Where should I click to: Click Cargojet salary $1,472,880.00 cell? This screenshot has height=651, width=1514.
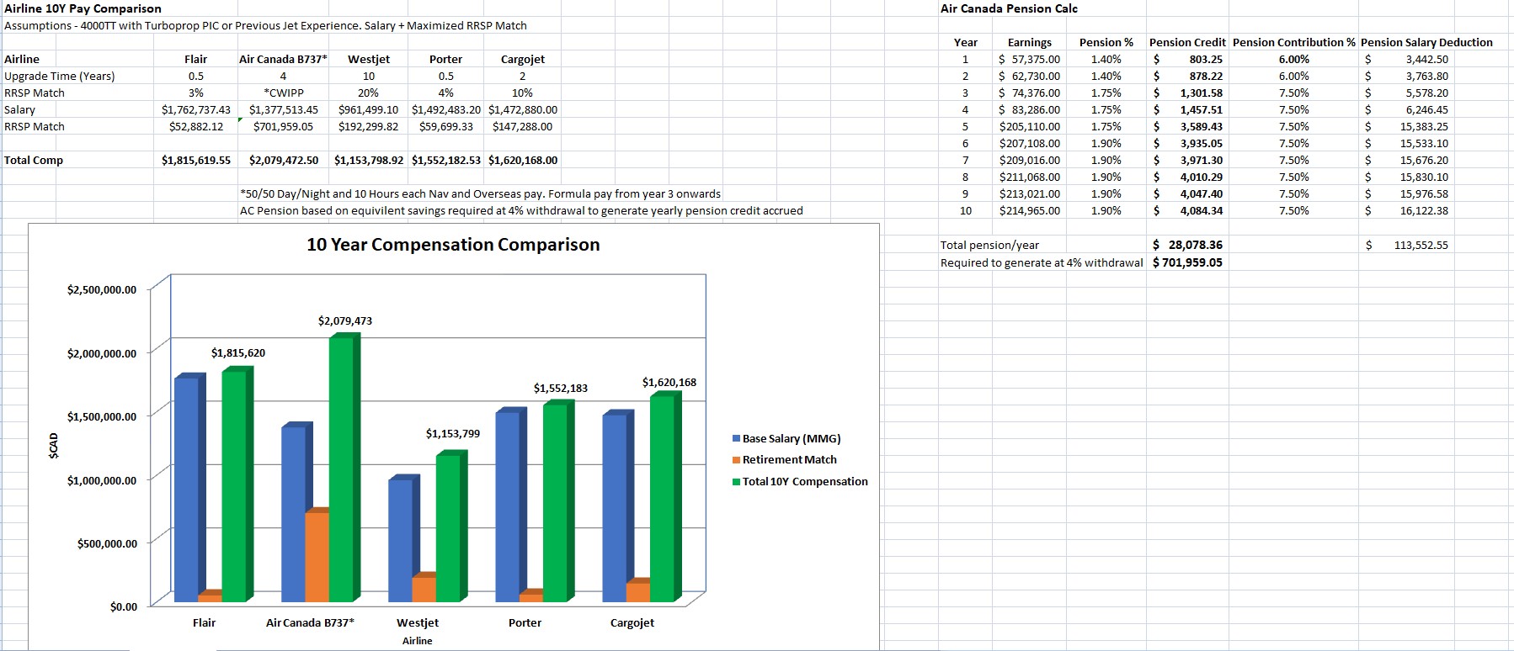pos(522,109)
